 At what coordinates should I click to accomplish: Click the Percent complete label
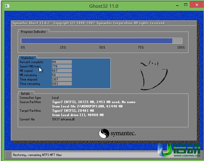(31, 62)
